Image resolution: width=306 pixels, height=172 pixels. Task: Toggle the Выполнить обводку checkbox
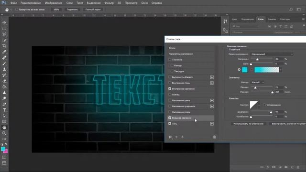pos(170,77)
